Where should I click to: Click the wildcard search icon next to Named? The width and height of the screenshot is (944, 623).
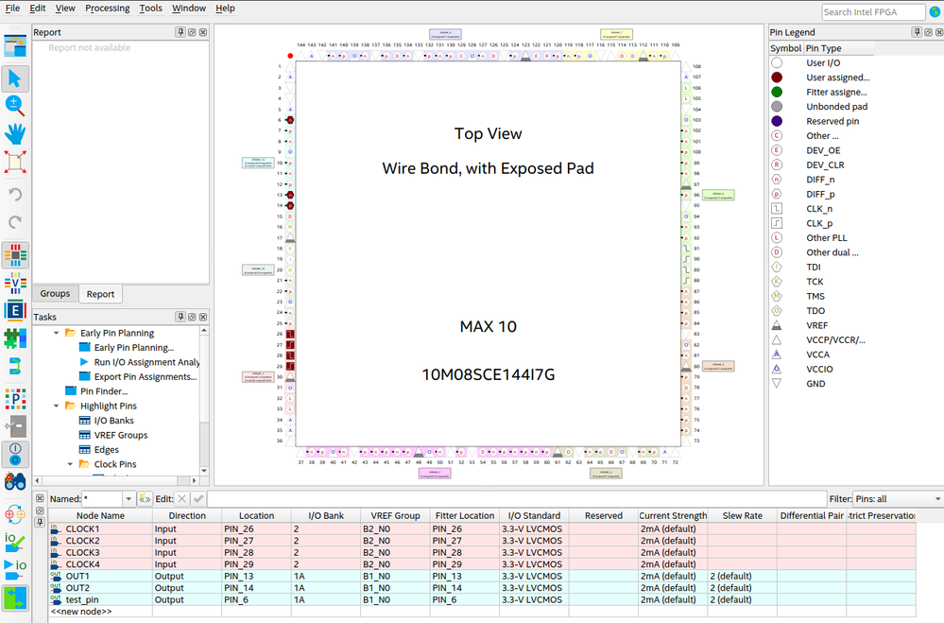[145, 499]
